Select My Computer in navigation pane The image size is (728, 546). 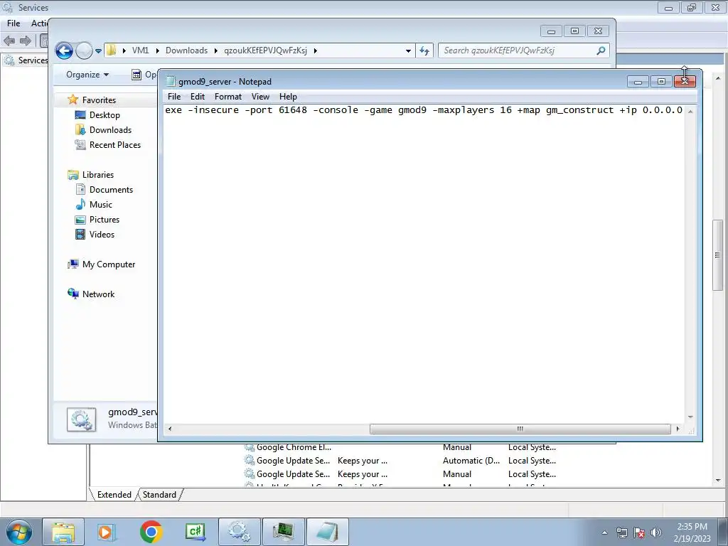[x=109, y=264]
